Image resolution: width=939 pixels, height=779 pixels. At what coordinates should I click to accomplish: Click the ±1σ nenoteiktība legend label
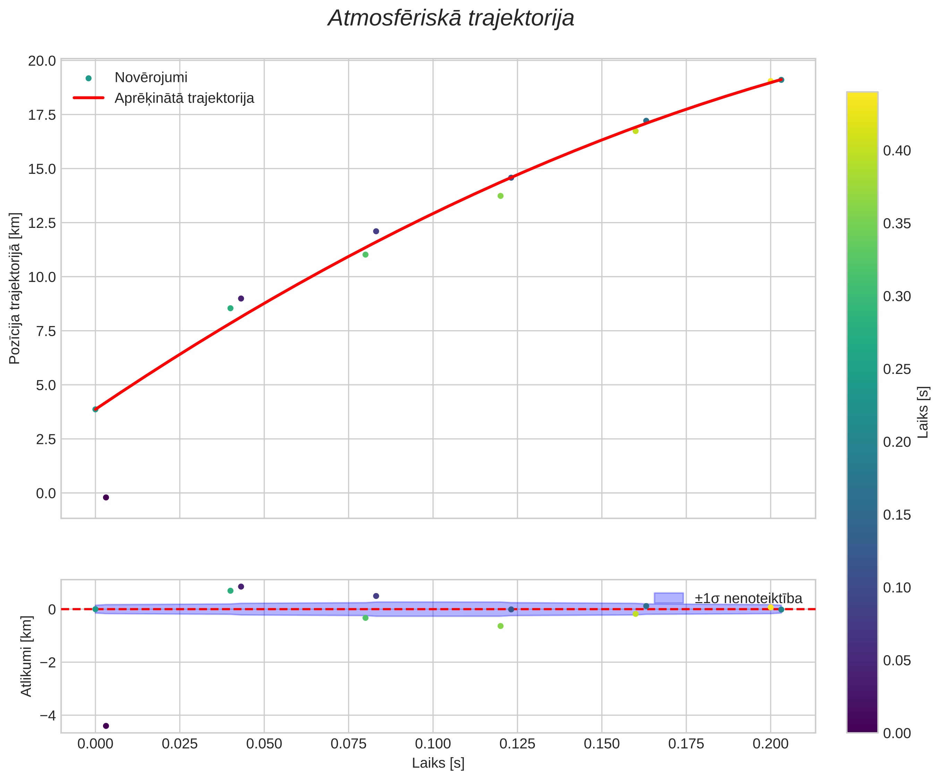(x=749, y=598)
